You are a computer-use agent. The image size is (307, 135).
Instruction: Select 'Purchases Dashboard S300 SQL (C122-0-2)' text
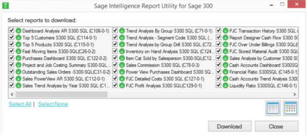pyautogui.click(x=64, y=58)
